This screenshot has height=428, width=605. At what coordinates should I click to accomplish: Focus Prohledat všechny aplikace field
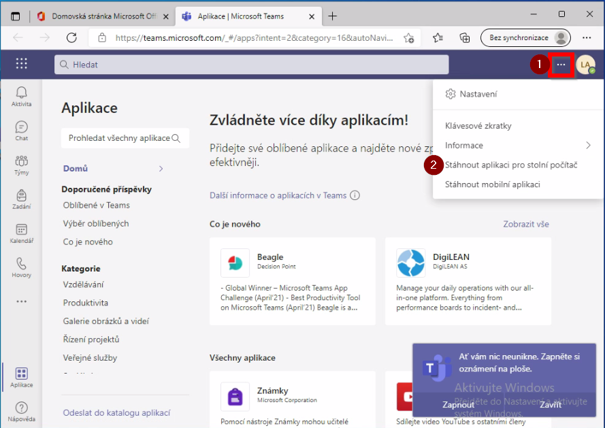[125, 138]
